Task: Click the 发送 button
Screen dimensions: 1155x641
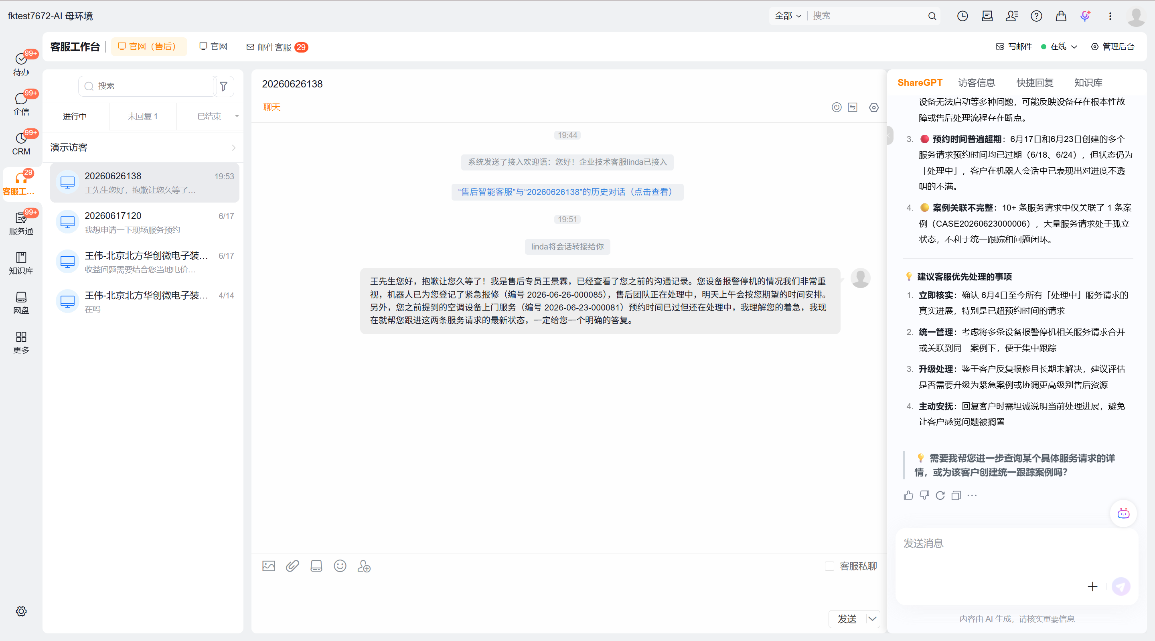Action: (847, 619)
